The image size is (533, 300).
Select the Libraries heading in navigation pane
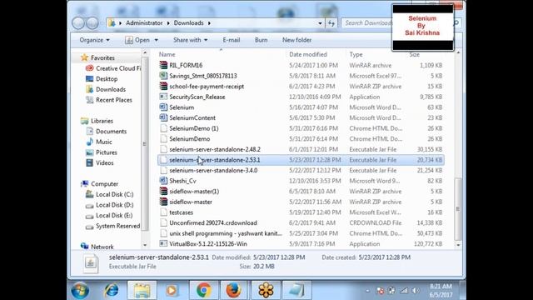(x=102, y=121)
